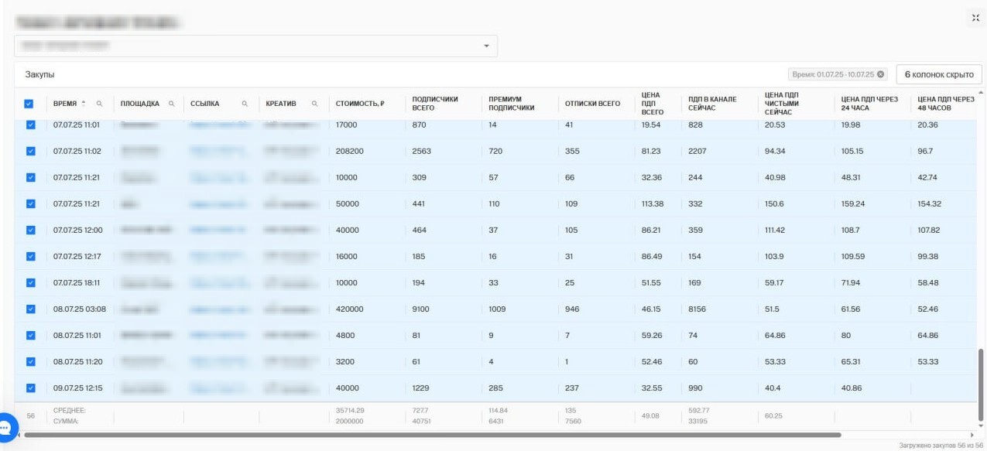Click the time cell 08.07.25 03:08
This screenshot has width=987, height=451.
point(79,309)
